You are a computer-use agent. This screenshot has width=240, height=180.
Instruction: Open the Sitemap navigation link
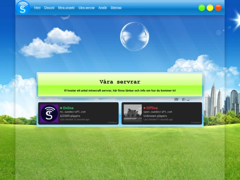116,8
